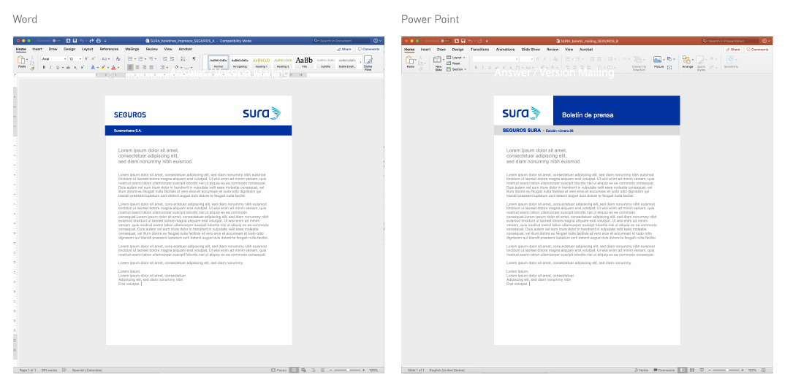801x388 pixels.
Task: Open the Section dropdown in PowerPoint
Action: tap(457, 69)
